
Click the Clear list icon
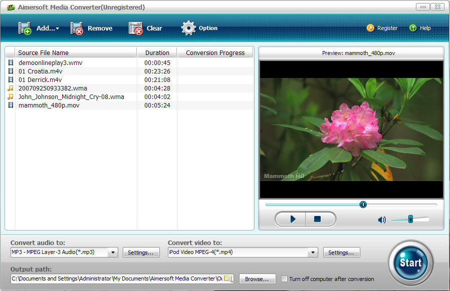(x=135, y=28)
